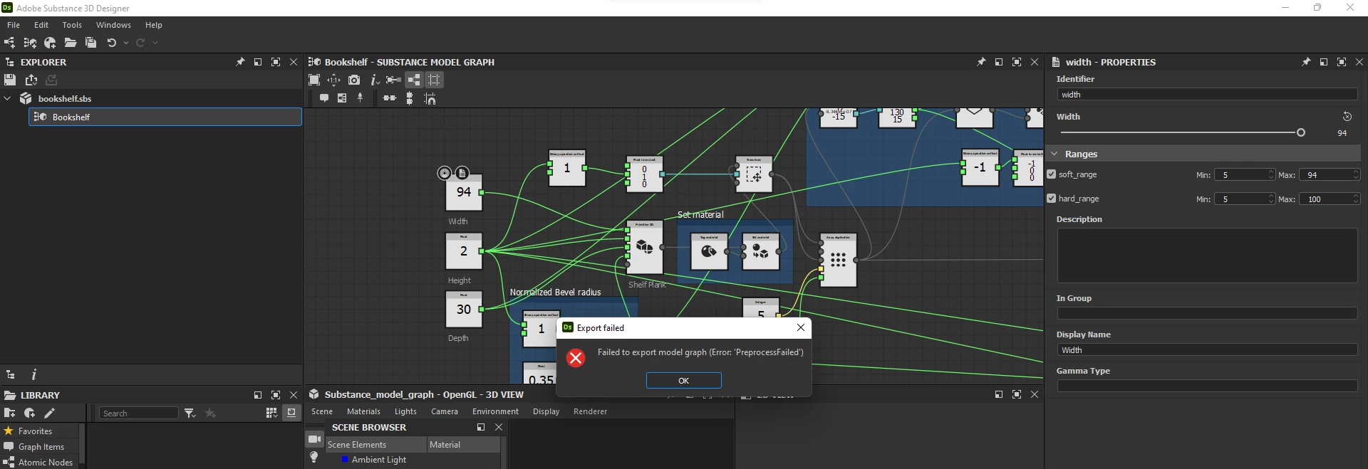Open the Help menu
The width and height of the screenshot is (1368, 469).
point(154,25)
